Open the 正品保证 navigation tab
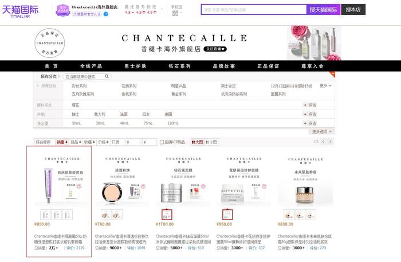Image resolution: width=401 pixels, height=262 pixels. [268, 66]
